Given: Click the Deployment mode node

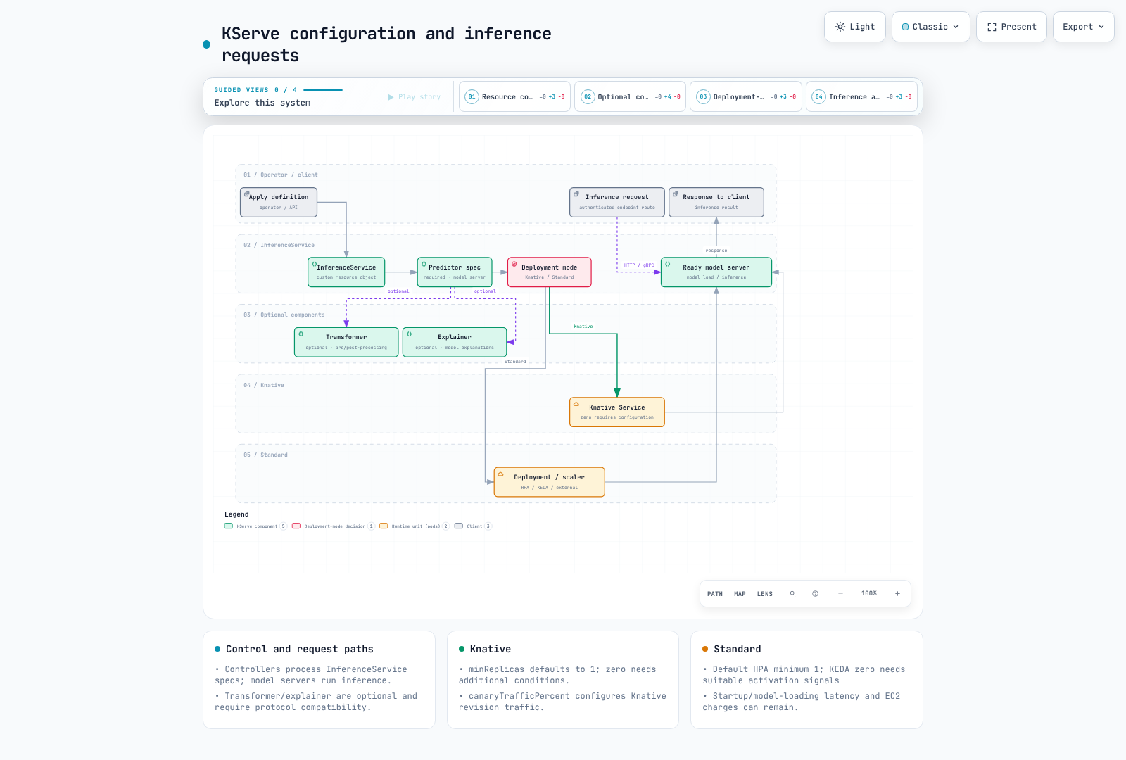Looking at the screenshot, I should (550, 272).
